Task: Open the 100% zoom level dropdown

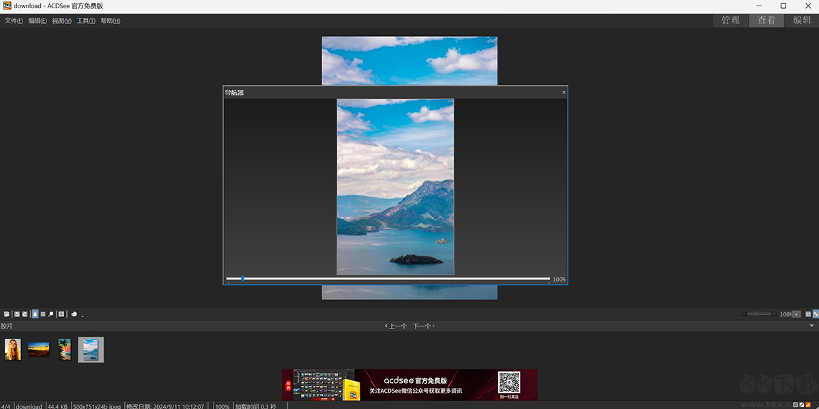Action: 796,314
